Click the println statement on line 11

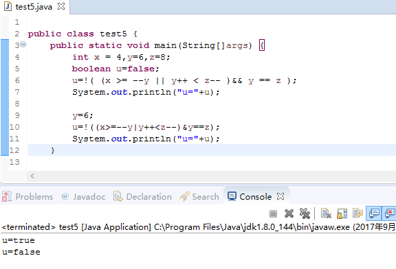pos(146,139)
